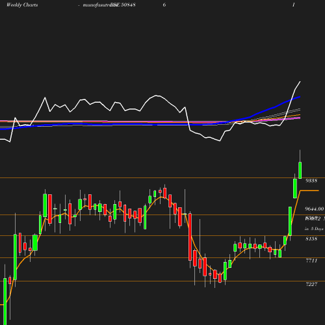Click the "Weekly Charts" title text
The width and height of the screenshot is (325, 325).
[22, 5]
